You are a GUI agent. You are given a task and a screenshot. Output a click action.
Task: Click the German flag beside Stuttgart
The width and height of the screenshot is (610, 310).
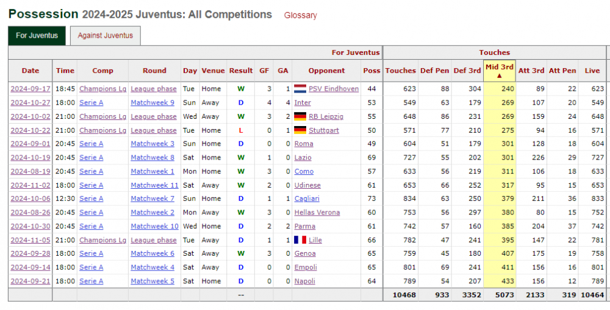[300, 130]
